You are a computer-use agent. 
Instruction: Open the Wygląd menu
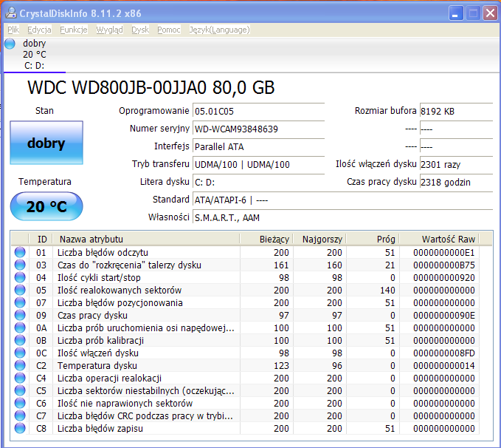tap(109, 30)
